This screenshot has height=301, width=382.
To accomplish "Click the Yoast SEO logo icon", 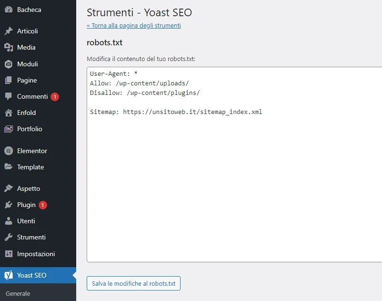I will [x=9, y=275].
